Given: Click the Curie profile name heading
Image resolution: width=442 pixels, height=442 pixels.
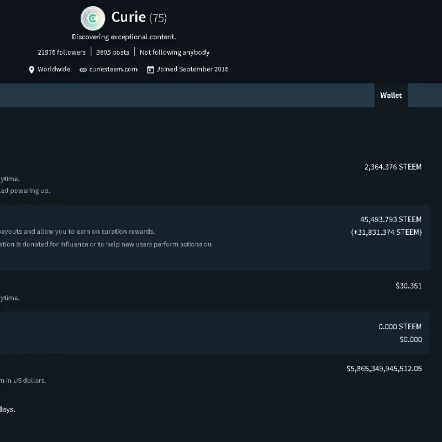Looking at the screenshot, I should (x=129, y=17).
